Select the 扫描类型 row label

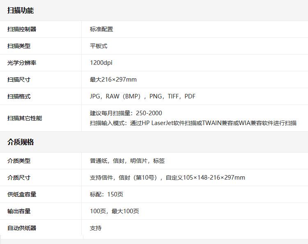19,46
